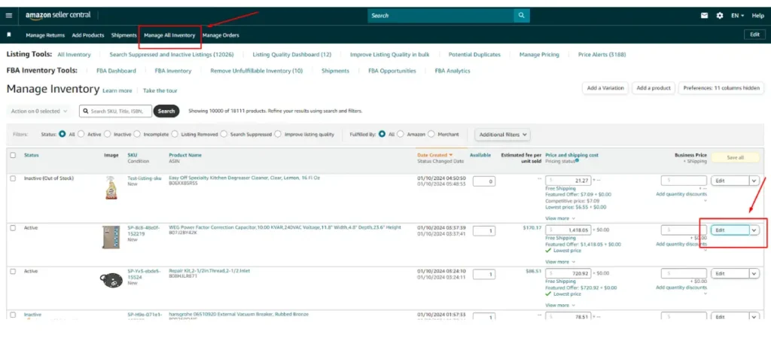Click the Save all button
The image size is (771, 344).
(x=735, y=158)
